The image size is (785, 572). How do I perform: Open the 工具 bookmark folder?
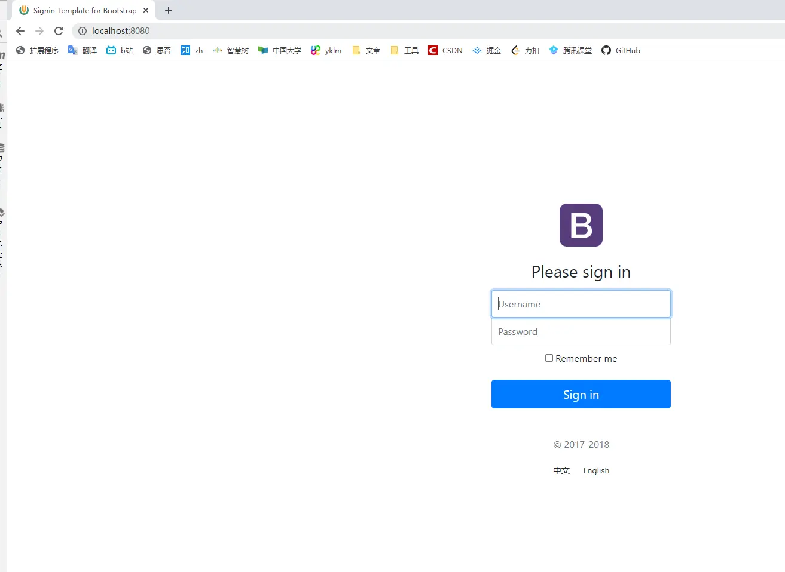tap(405, 50)
